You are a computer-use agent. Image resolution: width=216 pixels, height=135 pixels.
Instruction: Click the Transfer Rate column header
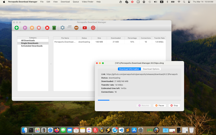click(159, 38)
